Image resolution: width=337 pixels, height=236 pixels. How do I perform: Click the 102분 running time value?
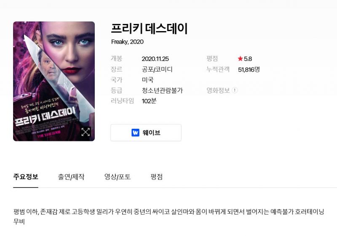149,101
